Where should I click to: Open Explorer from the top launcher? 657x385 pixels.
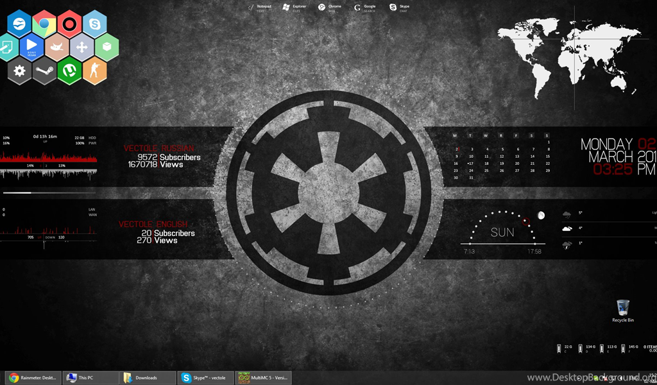294,8
